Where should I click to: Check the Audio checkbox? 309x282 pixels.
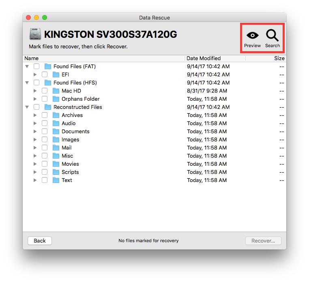pyautogui.click(x=45, y=123)
